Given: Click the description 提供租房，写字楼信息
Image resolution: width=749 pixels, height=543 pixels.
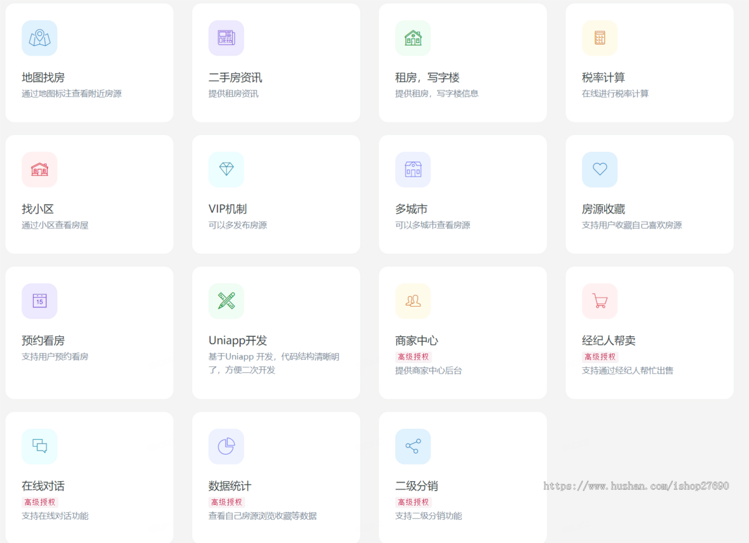Looking at the screenshot, I should pyautogui.click(x=437, y=94).
